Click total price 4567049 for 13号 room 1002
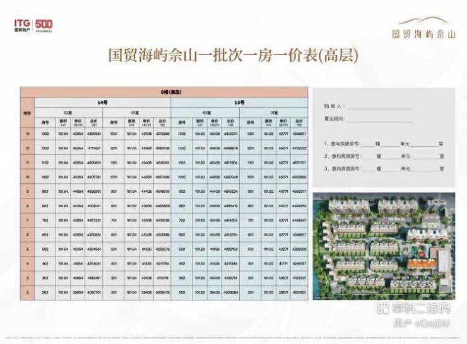The width and height of the screenshot is (467, 344). (x=231, y=177)
